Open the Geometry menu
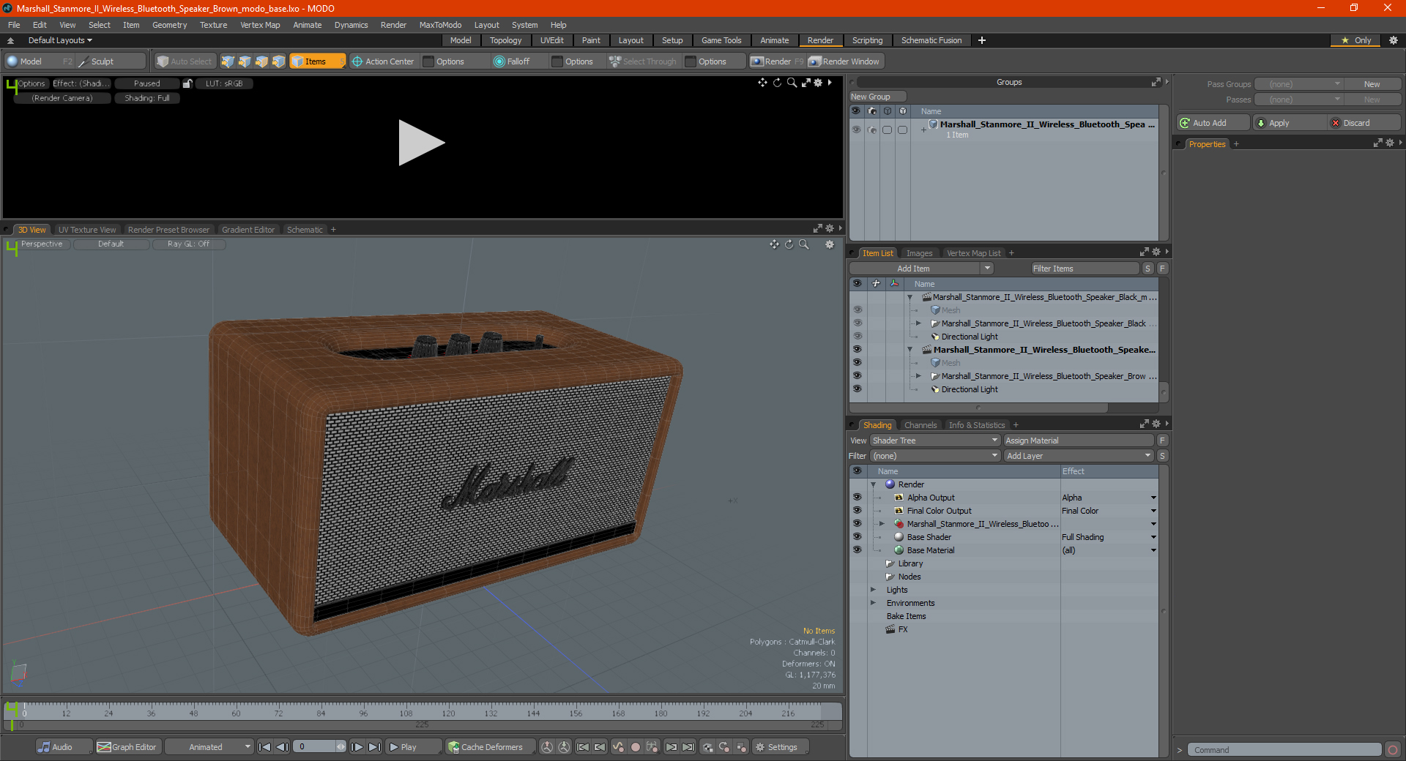 170,25
